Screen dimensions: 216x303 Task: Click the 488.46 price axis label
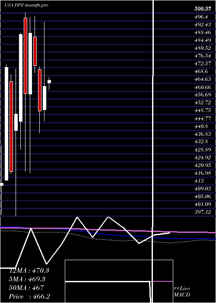pos(203,32)
